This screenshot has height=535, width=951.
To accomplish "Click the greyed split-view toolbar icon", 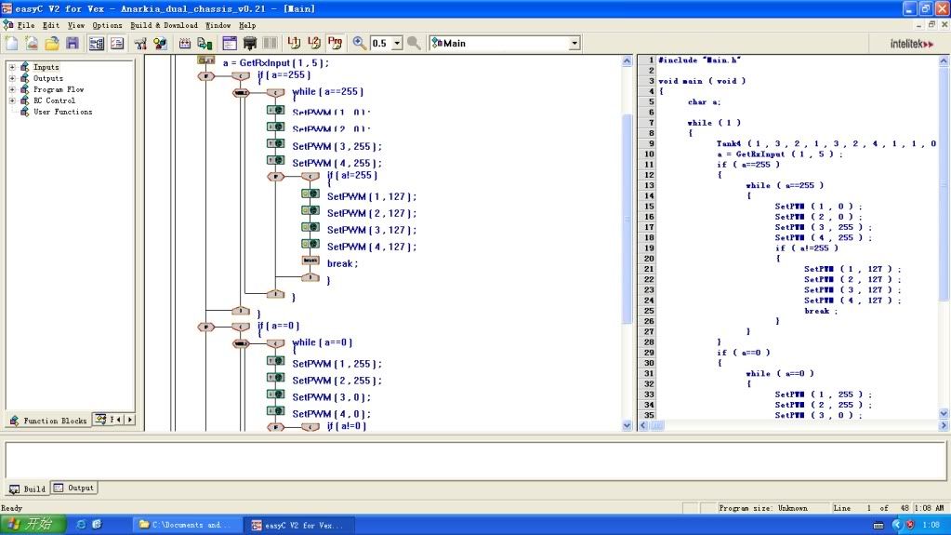I will (x=270, y=43).
